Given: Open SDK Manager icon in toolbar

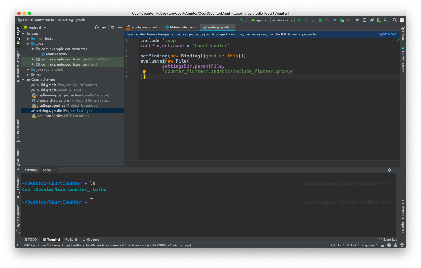Looking at the screenshot, I should (x=385, y=20).
